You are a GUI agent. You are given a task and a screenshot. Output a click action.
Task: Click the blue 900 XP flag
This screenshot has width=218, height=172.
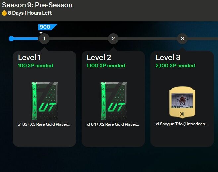pos(47,27)
